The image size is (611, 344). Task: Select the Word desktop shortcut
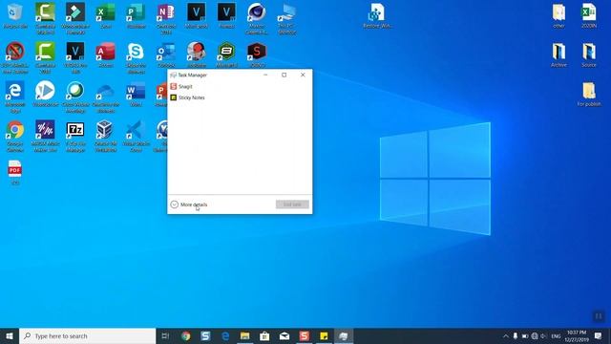(136, 95)
